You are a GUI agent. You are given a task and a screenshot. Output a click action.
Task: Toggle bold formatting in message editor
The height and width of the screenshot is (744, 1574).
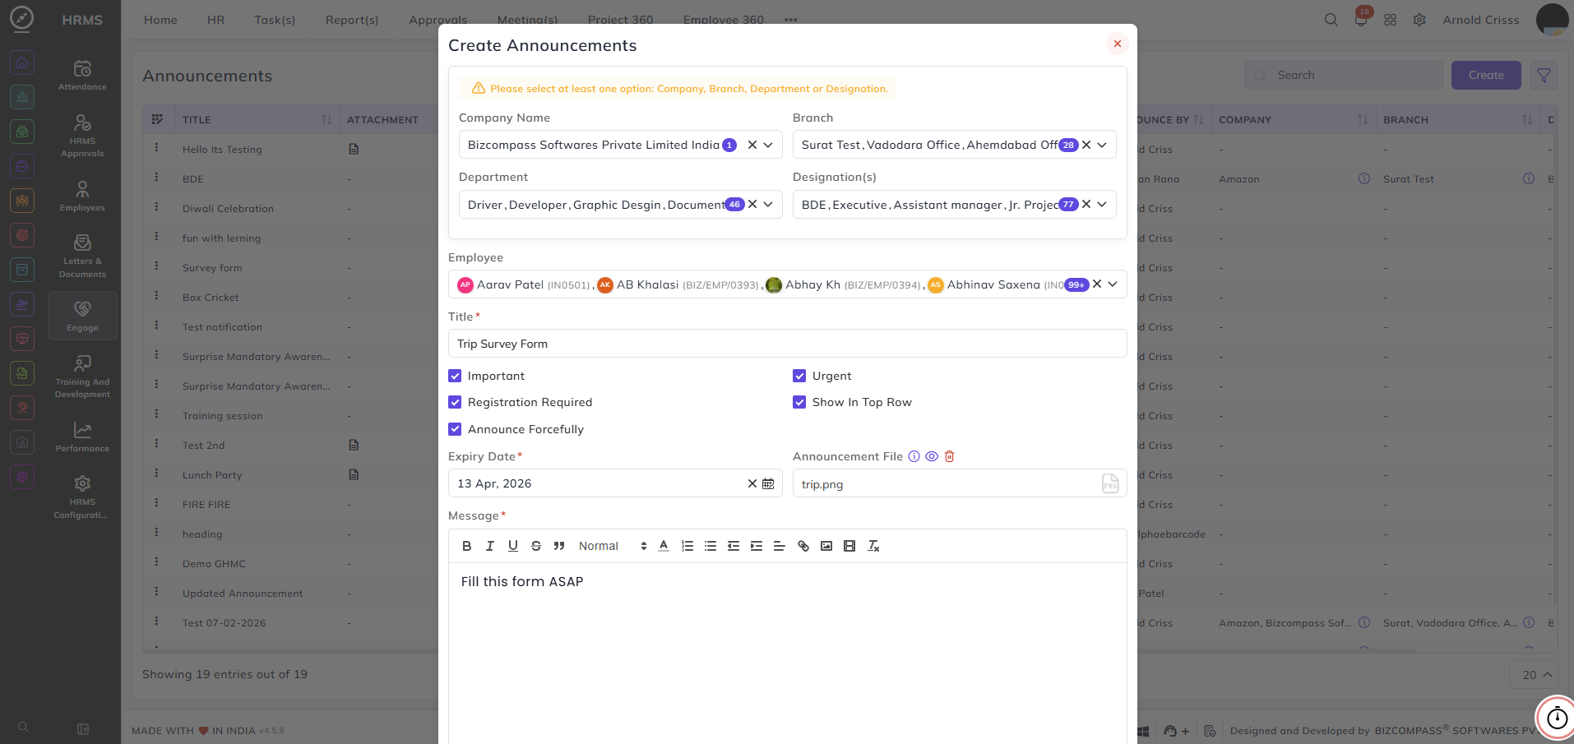[x=466, y=546]
